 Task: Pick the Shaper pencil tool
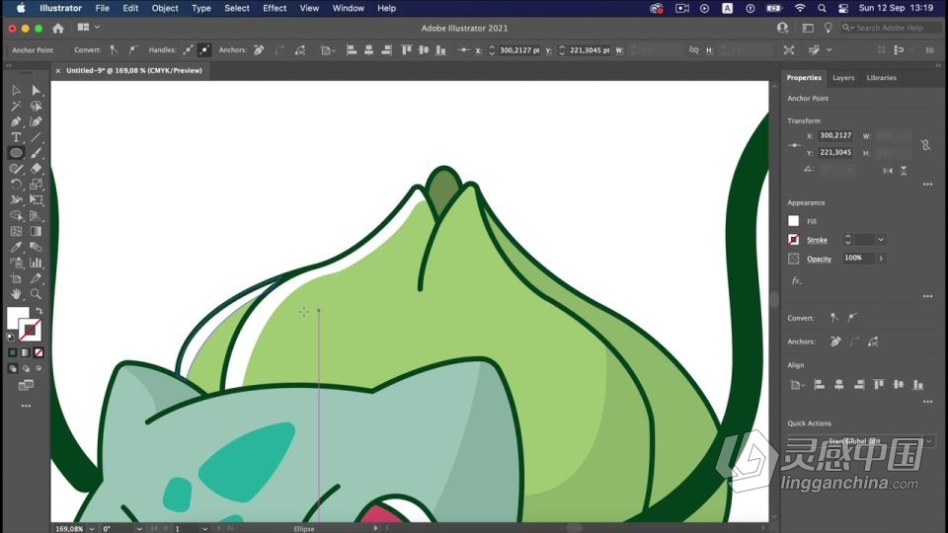click(x=17, y=169)
